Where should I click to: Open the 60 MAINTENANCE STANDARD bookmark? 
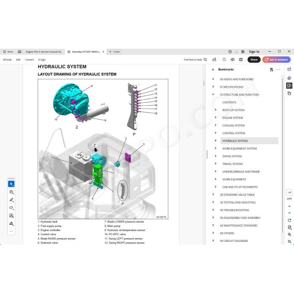[238, 226]
